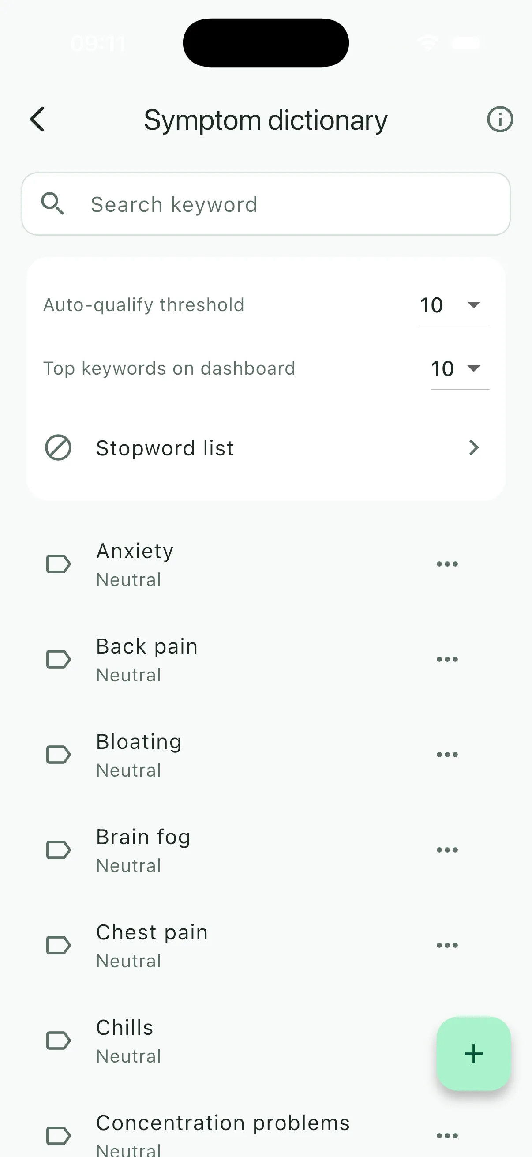This screenshot has height=1157, width=532.
Task: Tap the plus add keyword button
Action: (473, 1053)
